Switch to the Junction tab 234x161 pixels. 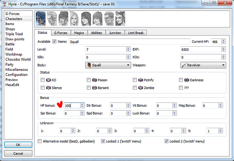[x=115, y=33]
